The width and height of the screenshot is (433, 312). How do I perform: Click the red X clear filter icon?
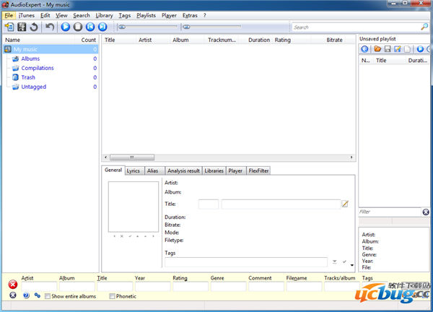coord(13,284)
